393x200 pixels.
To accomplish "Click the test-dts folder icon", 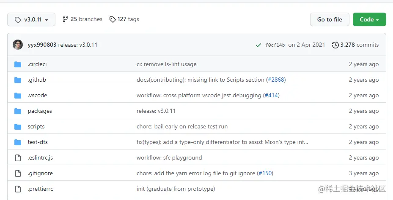I will pyautogui.click(x=18, y=142).
